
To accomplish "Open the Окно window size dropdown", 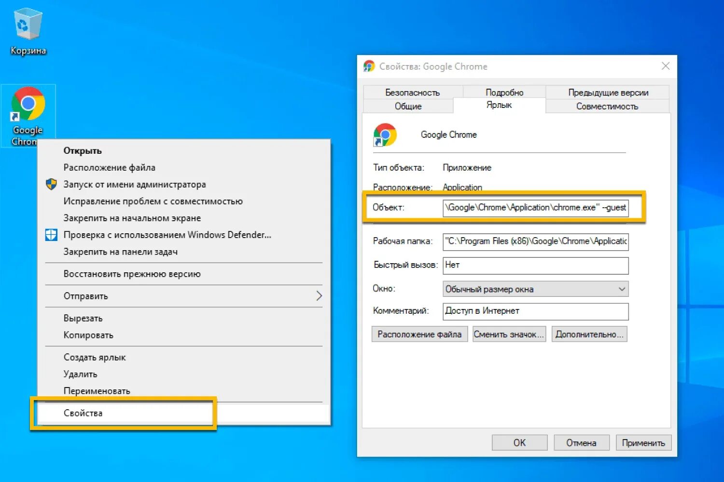I will [x=536, y=289].
